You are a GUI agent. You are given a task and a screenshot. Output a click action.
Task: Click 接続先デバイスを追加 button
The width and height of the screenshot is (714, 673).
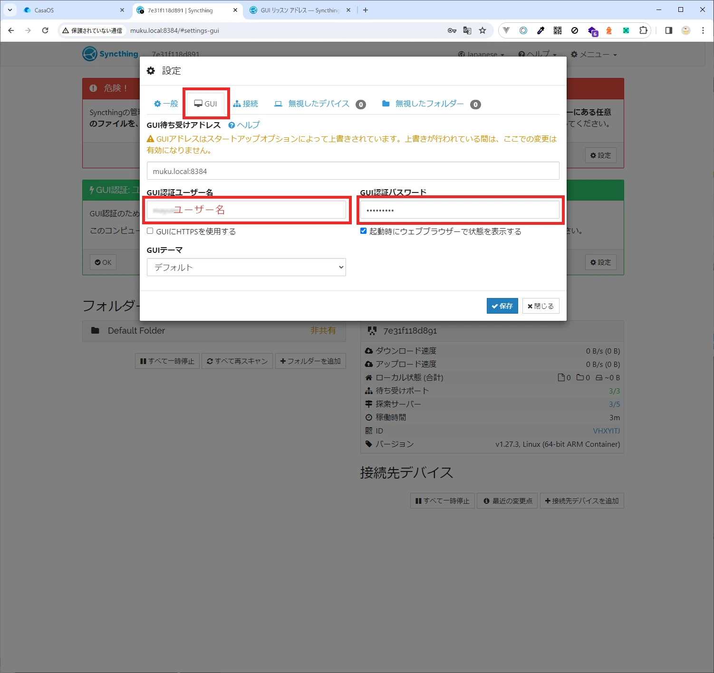[x=582, y=501]
